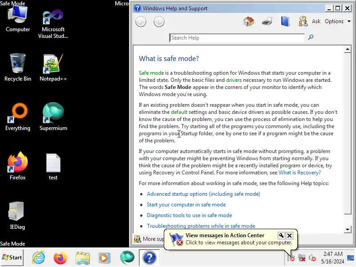Select the Computer desktop icon
This screenshot has height=267, width=356.
18,19
